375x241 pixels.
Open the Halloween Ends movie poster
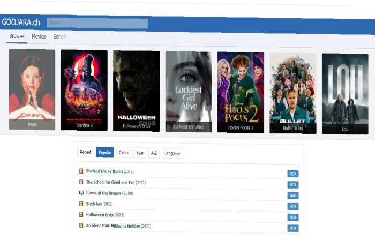[136, 91]
